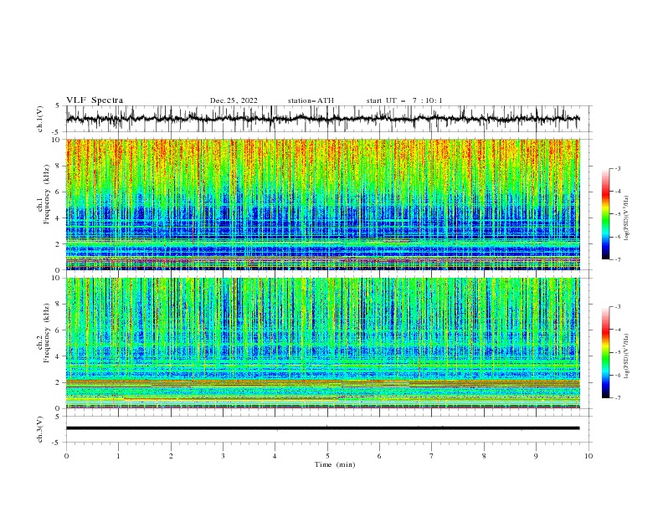Click the upper PSD color scale bar
The height and width of the screenshot is (512, 663).
click(605, 214)
